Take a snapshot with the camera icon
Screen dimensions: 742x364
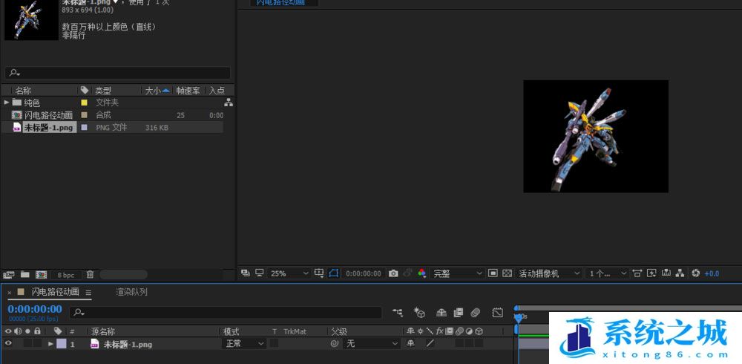[393, 273]
